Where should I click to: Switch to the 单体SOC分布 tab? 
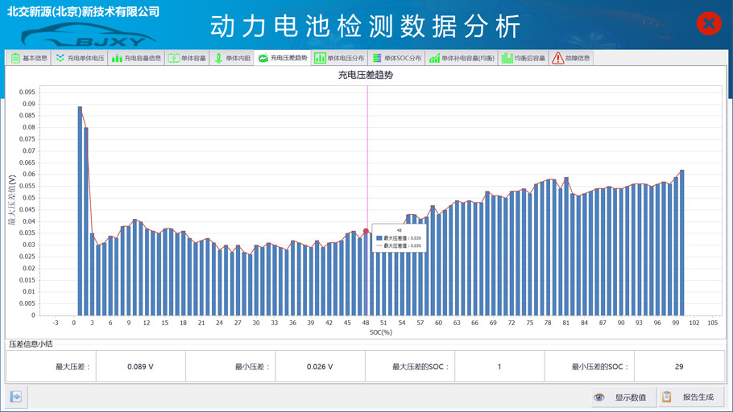[397, 58]
